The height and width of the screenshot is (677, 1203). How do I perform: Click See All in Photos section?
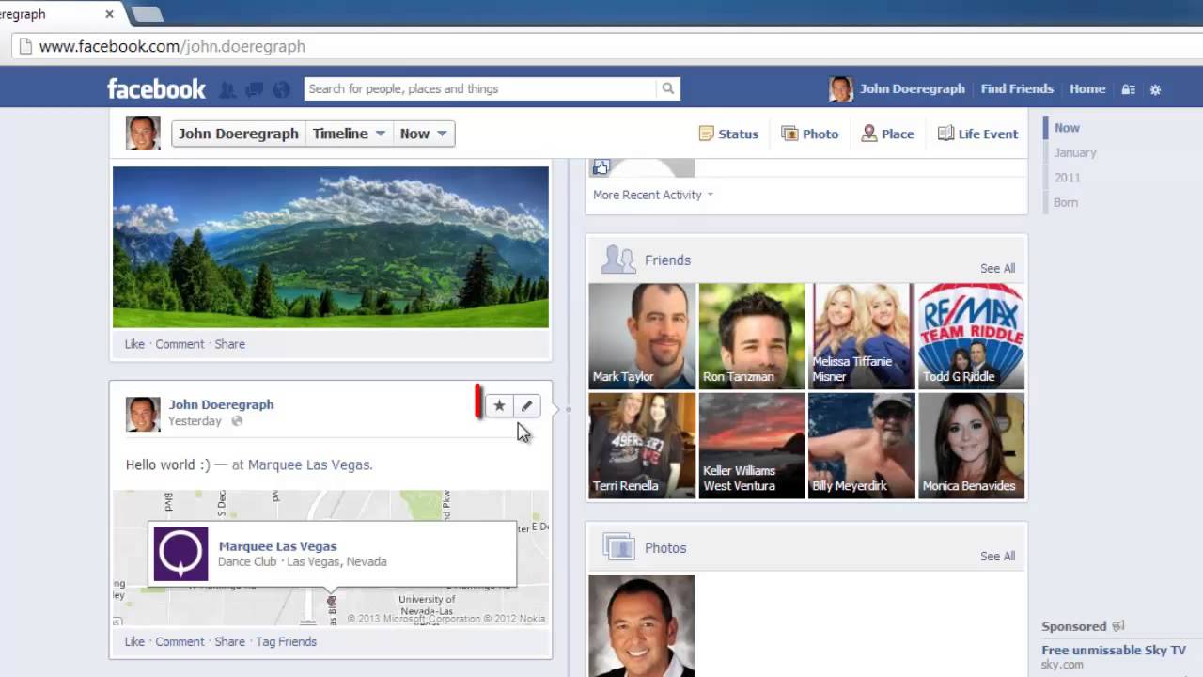pyautogui.click(x=997, y=556)
